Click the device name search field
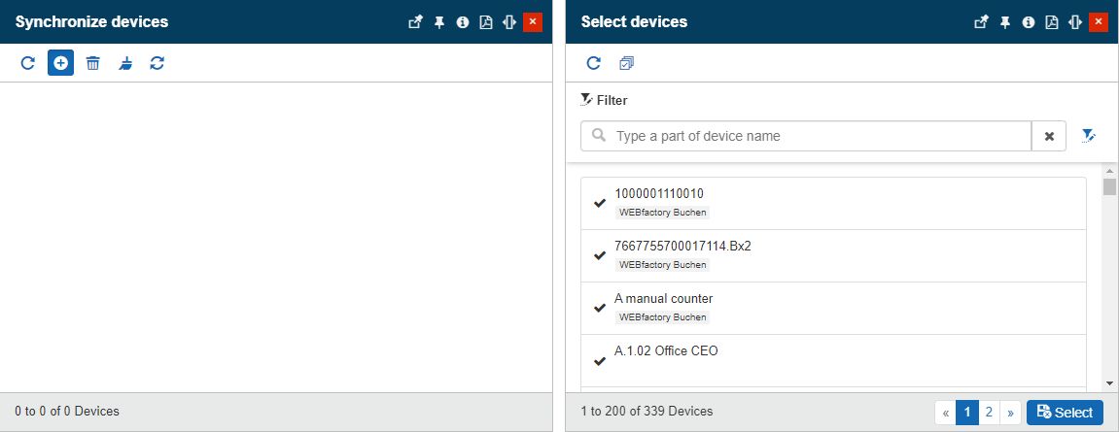1119x432 pixels. point(817,137)
